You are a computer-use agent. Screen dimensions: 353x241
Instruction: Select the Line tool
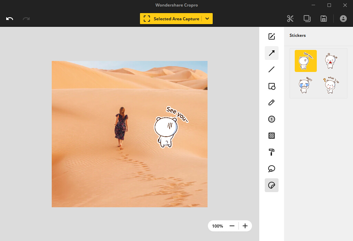(x=272, y=70)
